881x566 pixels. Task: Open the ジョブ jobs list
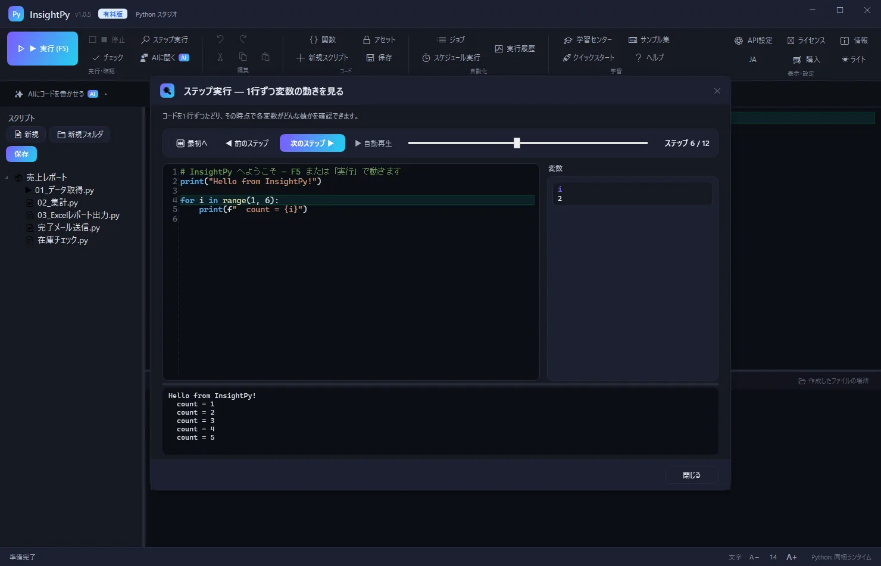point(451,40)
